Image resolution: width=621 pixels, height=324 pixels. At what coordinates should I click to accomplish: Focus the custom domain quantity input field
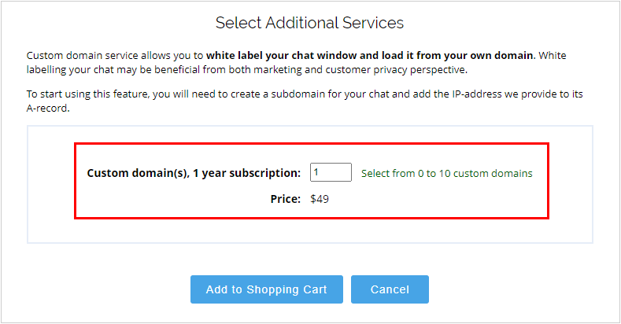click(x=331, y=172)
